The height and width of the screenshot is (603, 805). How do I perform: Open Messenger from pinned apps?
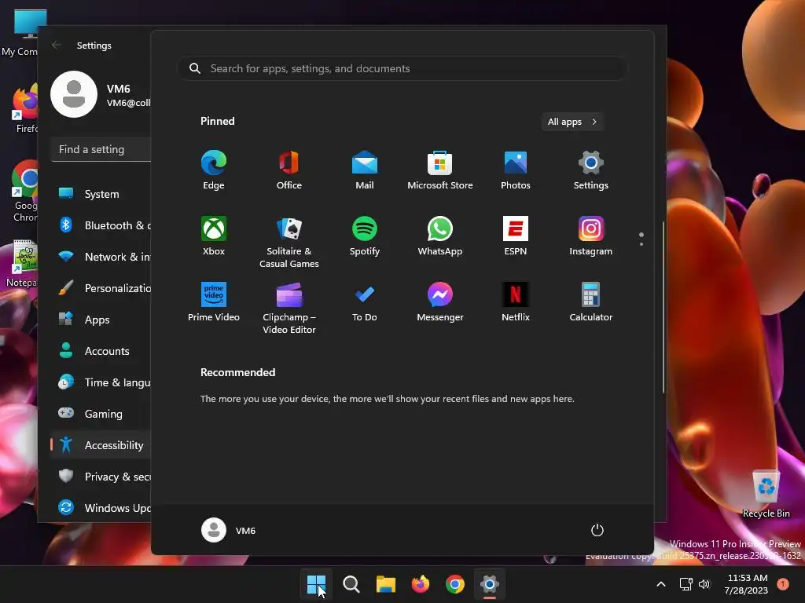click(440, 302)
